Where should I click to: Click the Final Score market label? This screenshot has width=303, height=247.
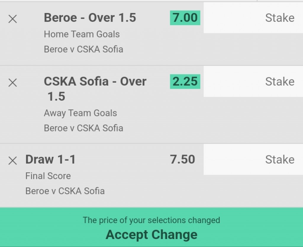coord(48,176)
